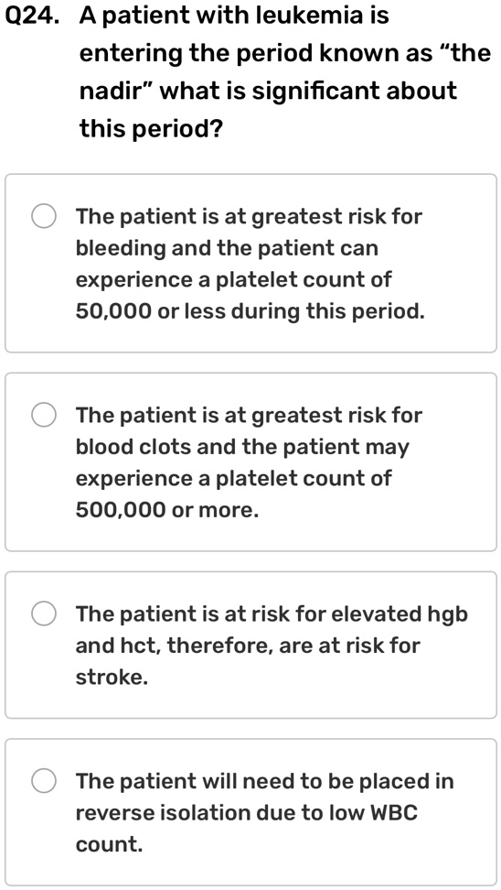The width and height of the screenshot is (501, 890).
Task: Pick the answer card about low WBC count
Action: point(250,811)
